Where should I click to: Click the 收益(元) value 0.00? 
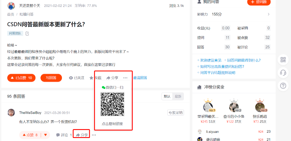226,28
